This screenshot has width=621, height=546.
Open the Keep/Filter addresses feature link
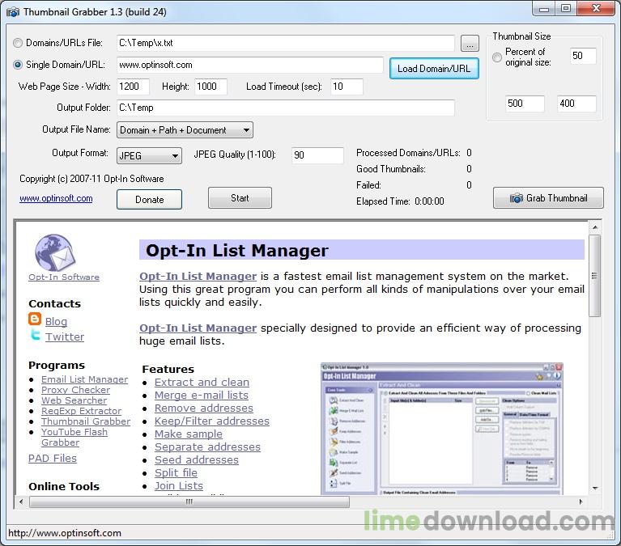(212, 421)
